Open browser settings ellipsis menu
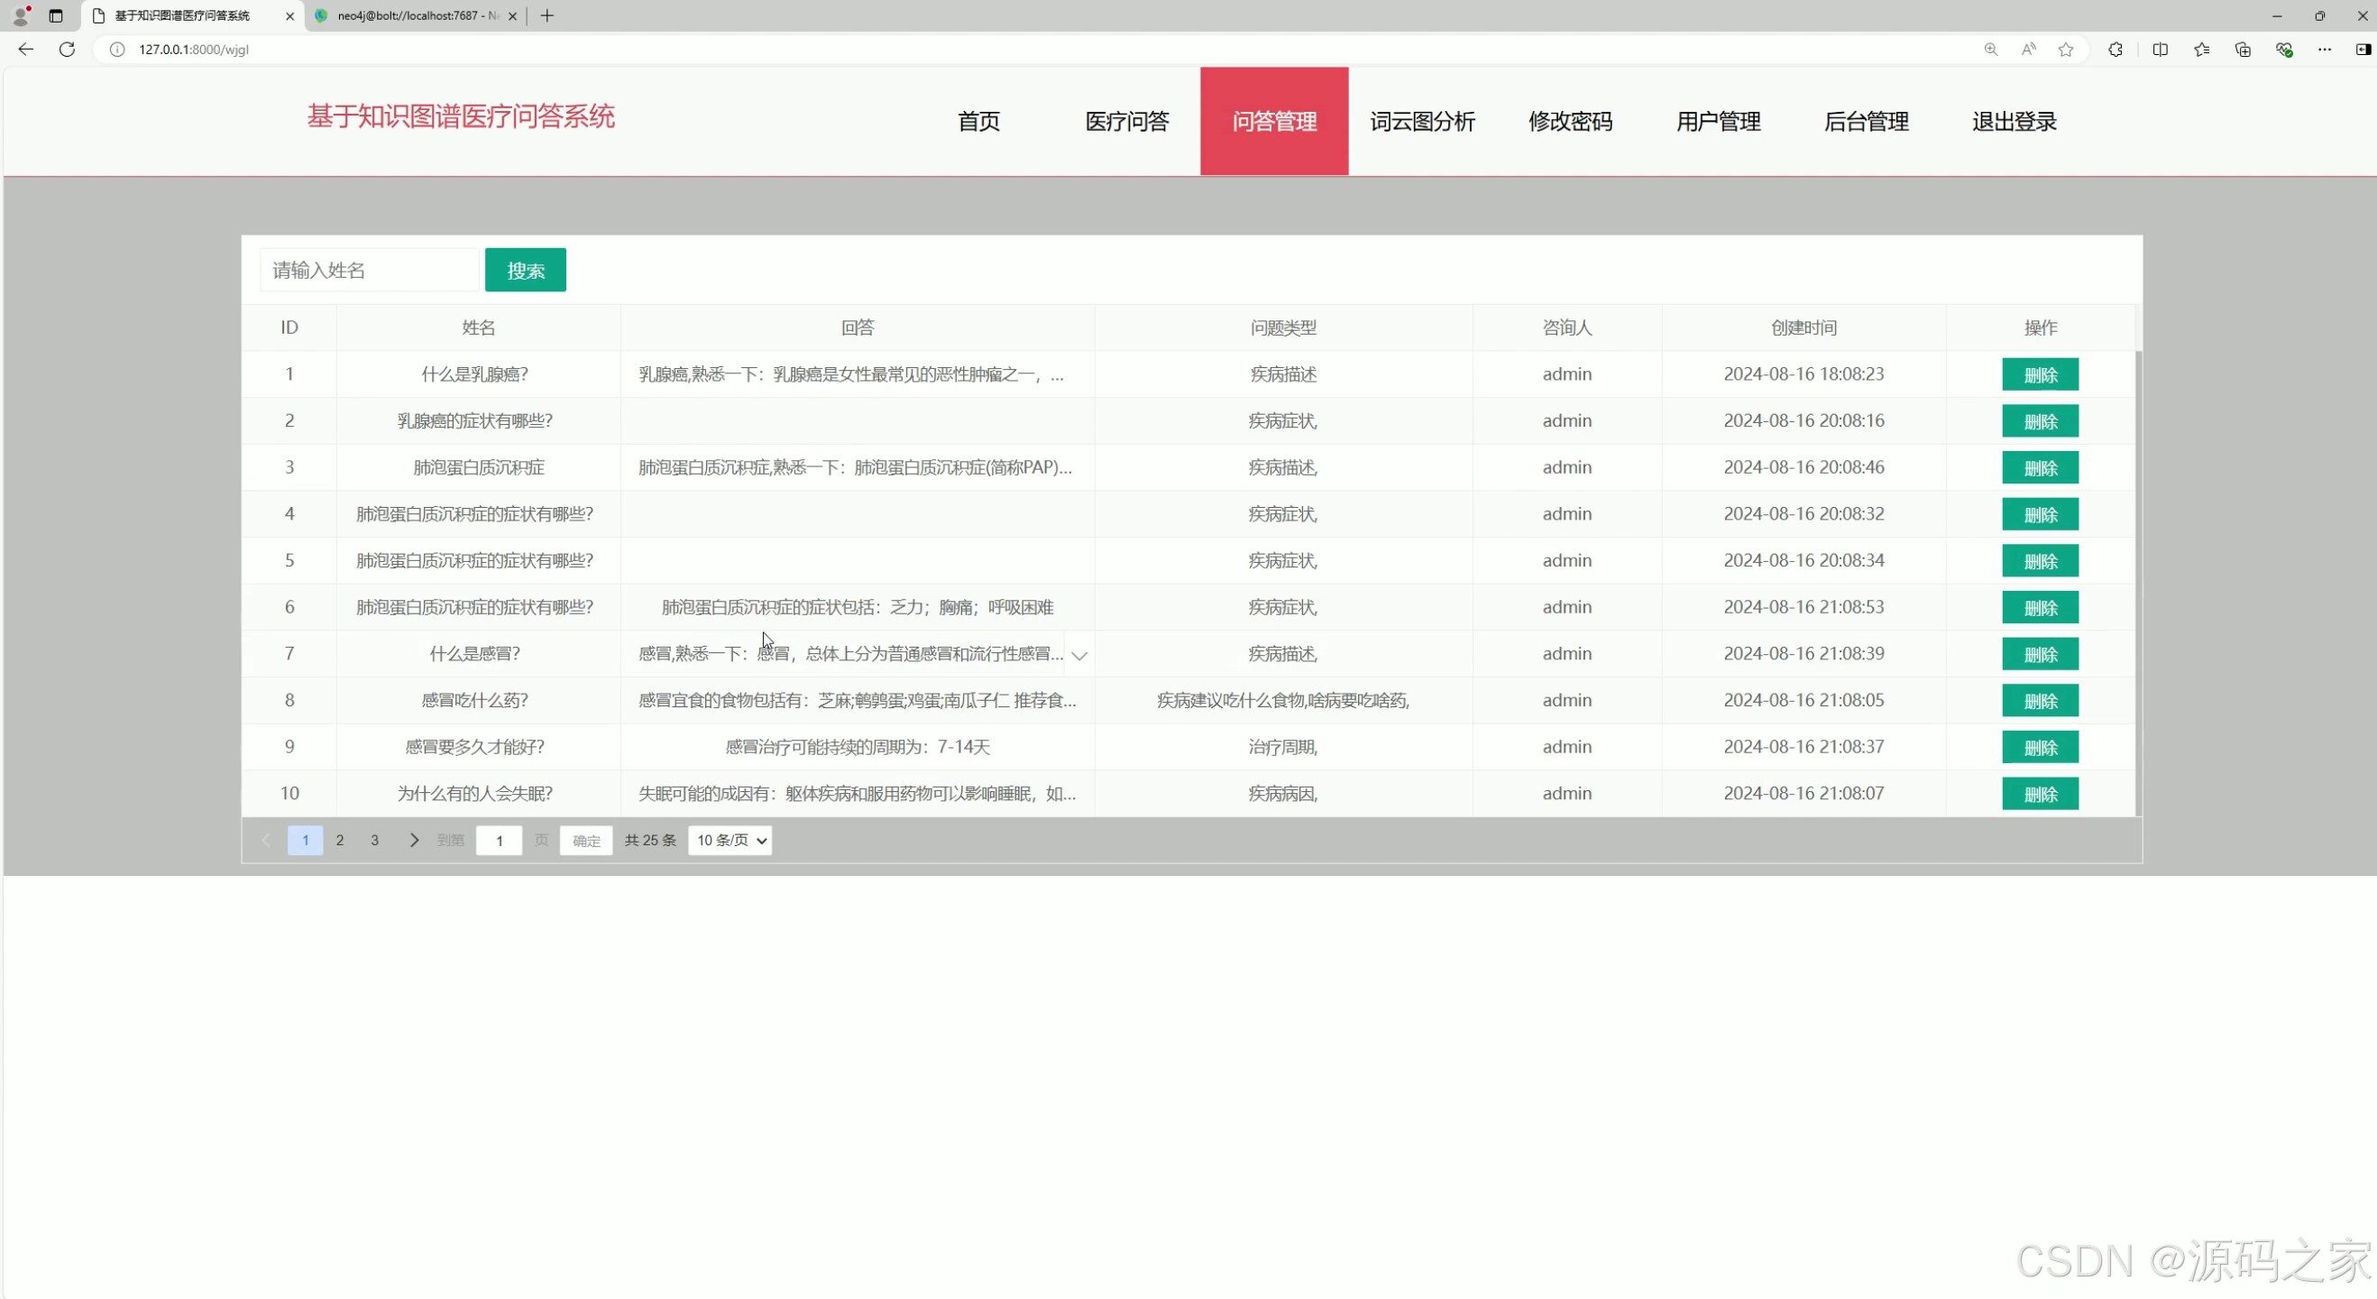Screen dimensions: 2377x1299 click(x=2325, y=50)
